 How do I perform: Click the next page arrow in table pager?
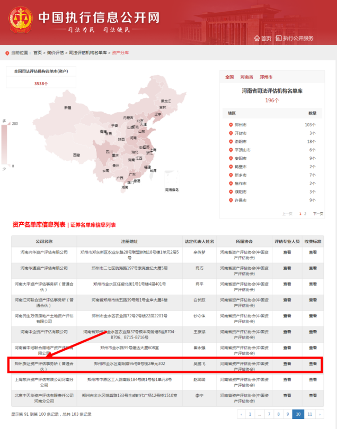(x=320, y=414)
